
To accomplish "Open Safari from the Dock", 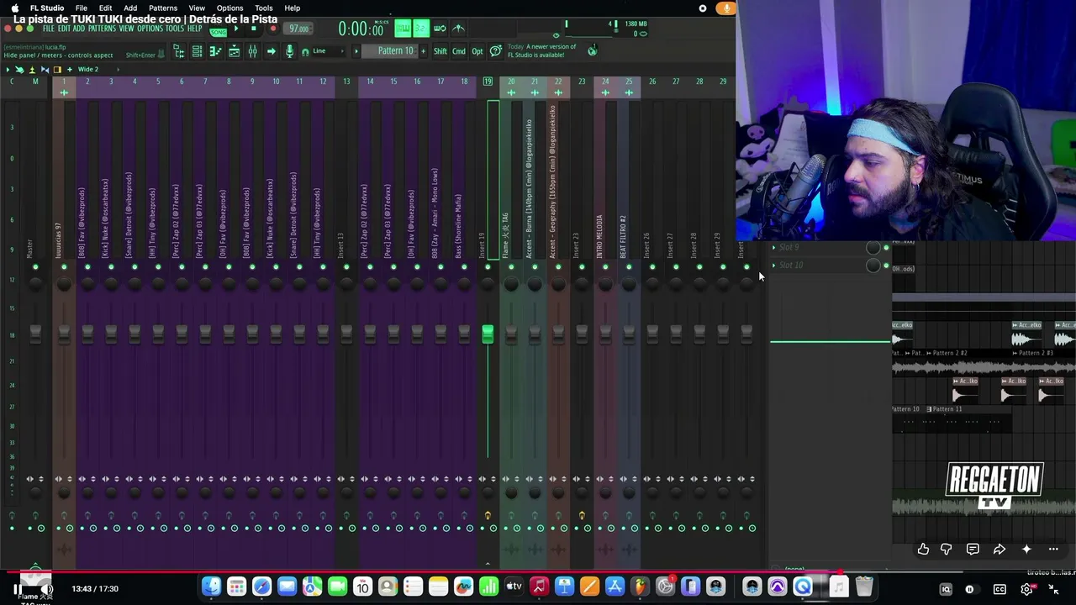I will pyautogui.click(x=261, y=587).
